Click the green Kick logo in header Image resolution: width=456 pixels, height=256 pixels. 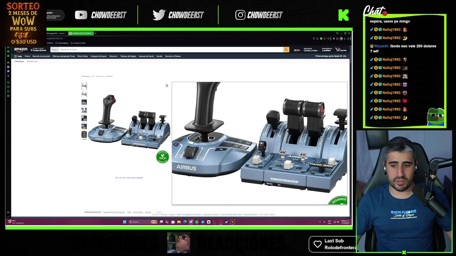(x=343, y=15)
